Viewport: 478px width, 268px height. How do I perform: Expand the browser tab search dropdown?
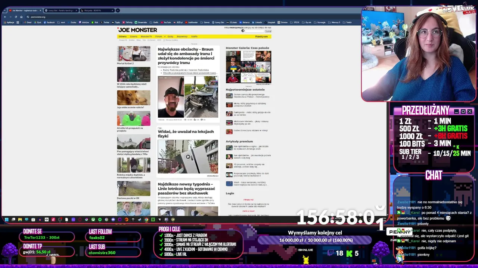(x=5, y=10)
